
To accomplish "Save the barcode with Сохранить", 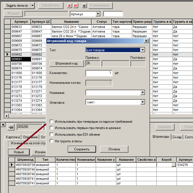I will 82,149.
